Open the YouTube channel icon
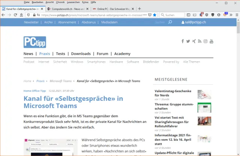Viewport: 240px width, 156px height. click(211, 41)
